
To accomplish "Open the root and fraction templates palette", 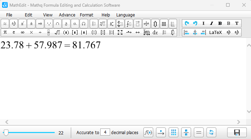I will pos(103,24).
